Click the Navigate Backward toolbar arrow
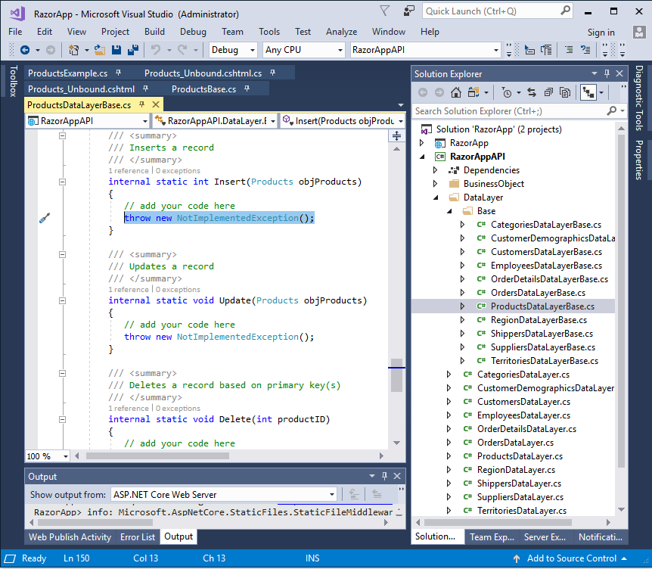Image resolution: width=652 pixels, height=569 pixels. click(25, 51)
